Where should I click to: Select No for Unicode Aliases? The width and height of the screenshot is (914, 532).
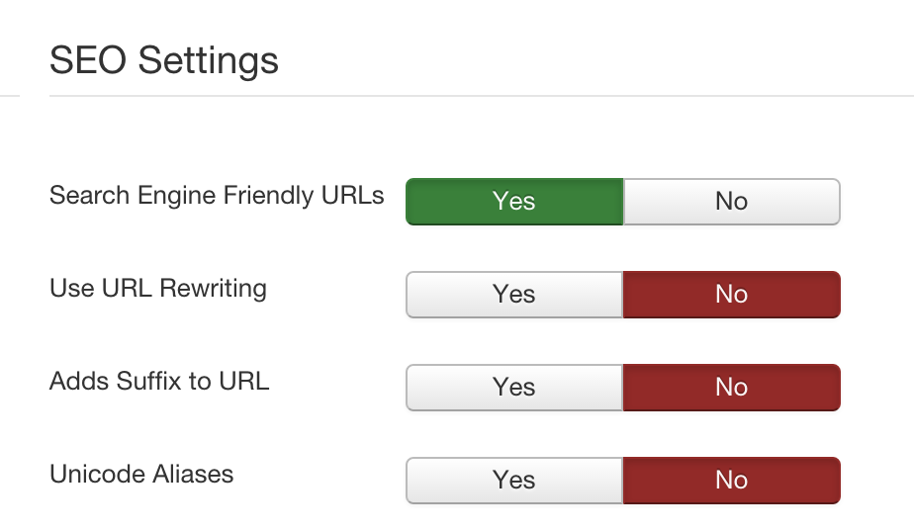[x=731, y=481]
